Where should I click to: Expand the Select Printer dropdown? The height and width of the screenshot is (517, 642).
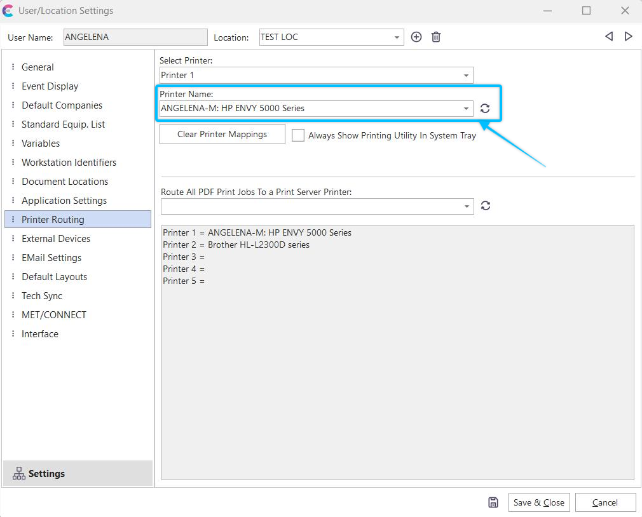[x=466, y=76]
